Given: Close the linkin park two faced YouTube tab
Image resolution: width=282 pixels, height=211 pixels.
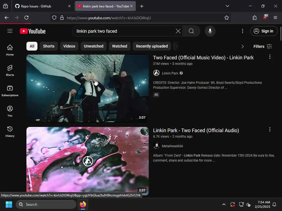Looking at the screenshot, I should tap(131, 6).
